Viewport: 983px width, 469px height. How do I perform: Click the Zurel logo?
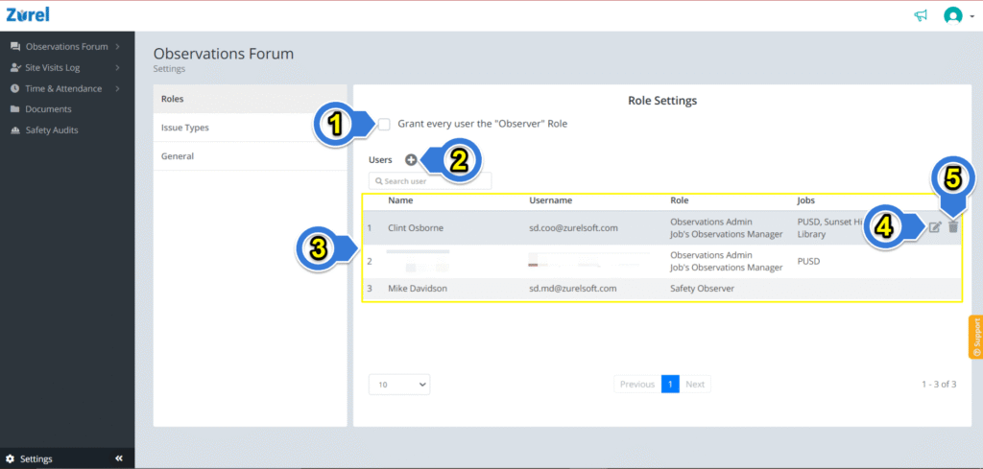[x=28, y=15]
